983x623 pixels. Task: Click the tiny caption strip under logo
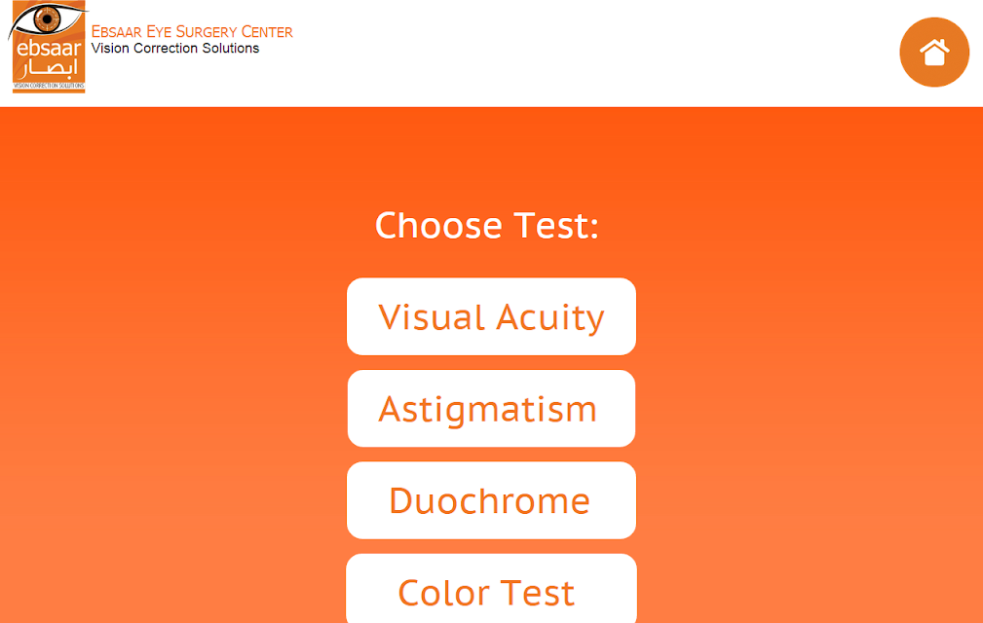point(49,85)
